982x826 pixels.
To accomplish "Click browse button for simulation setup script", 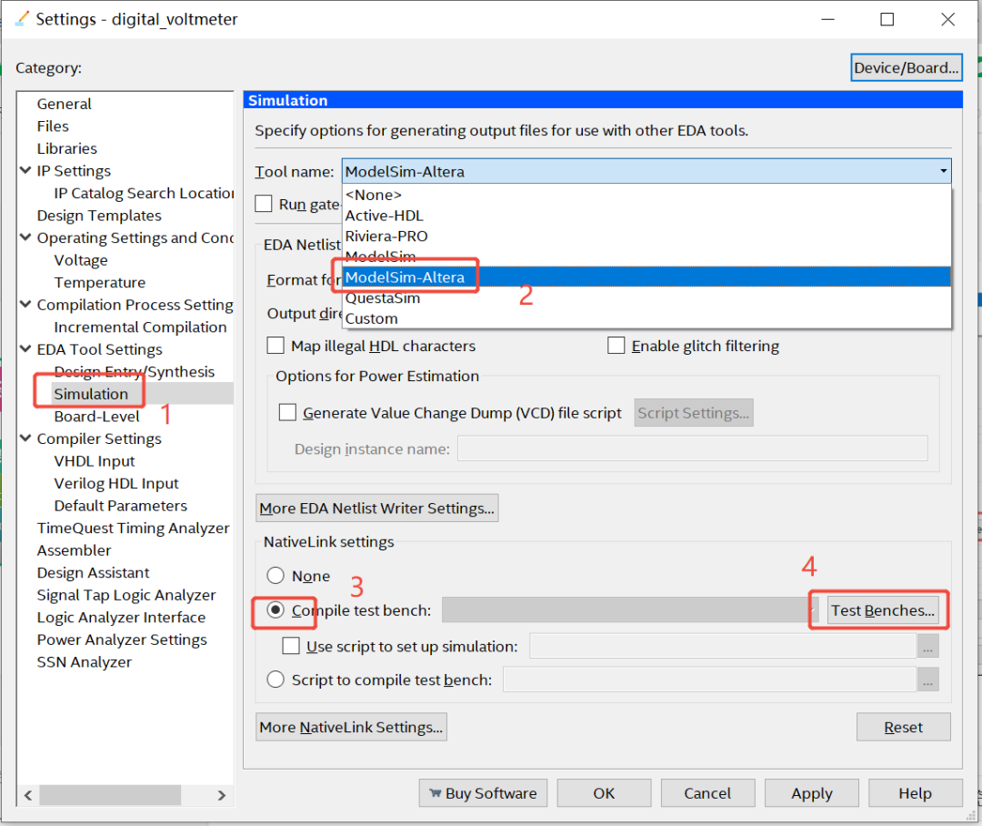I will 927,646.
